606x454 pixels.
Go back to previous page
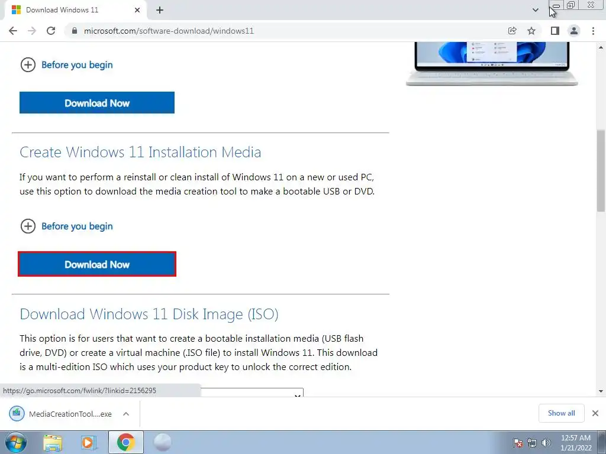(13, 31)
